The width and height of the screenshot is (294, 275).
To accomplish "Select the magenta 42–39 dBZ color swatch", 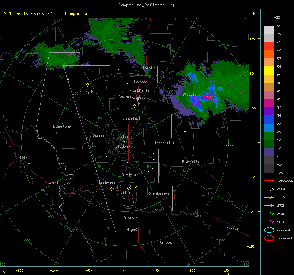I will [269, 103].
